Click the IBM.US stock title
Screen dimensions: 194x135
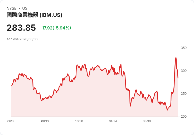[34, 15]
